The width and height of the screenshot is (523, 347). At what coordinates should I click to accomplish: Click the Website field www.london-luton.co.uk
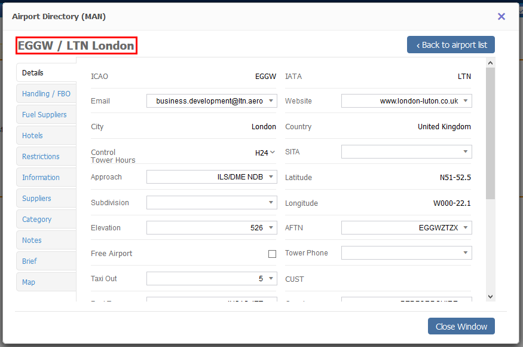coord(406,101)
